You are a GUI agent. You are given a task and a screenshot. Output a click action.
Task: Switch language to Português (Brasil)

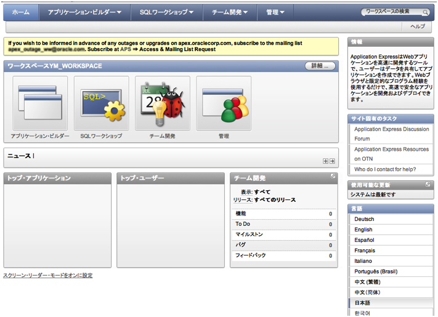pyautogui.click(x=391, y=271)
